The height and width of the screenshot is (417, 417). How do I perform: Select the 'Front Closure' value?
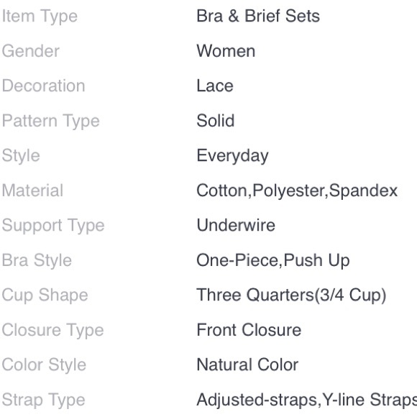(x=249, y=330)
